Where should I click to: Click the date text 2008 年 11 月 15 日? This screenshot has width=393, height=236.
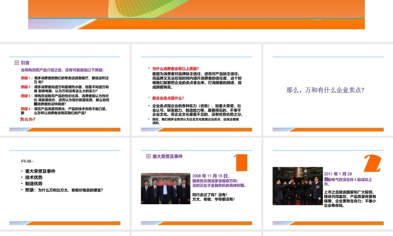211,176
